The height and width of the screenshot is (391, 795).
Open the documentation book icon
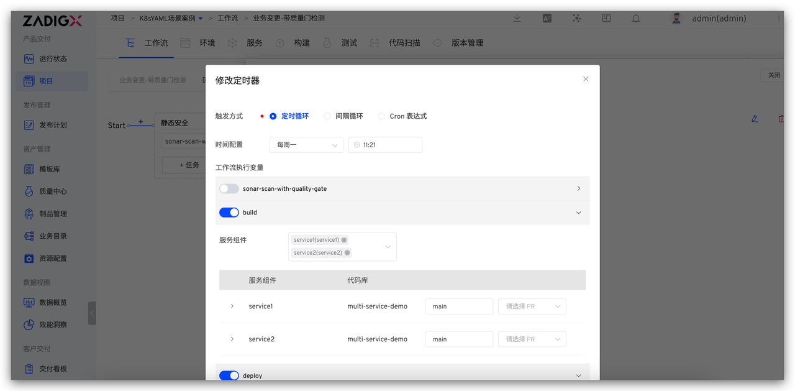[x=606, y=18]
